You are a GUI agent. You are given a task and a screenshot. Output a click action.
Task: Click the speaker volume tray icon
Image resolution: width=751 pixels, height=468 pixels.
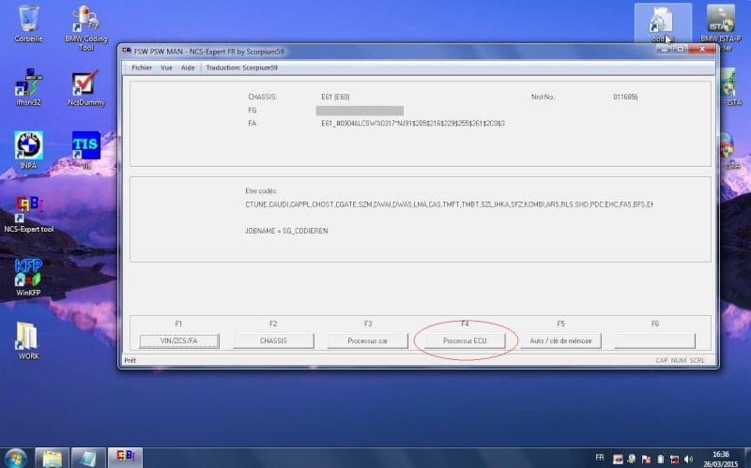coord(688,459)
